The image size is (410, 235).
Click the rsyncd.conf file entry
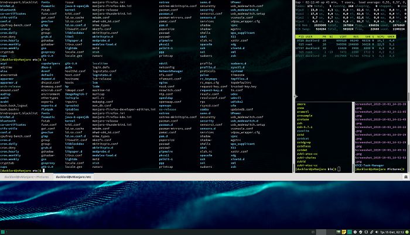[x=209, y=105]
